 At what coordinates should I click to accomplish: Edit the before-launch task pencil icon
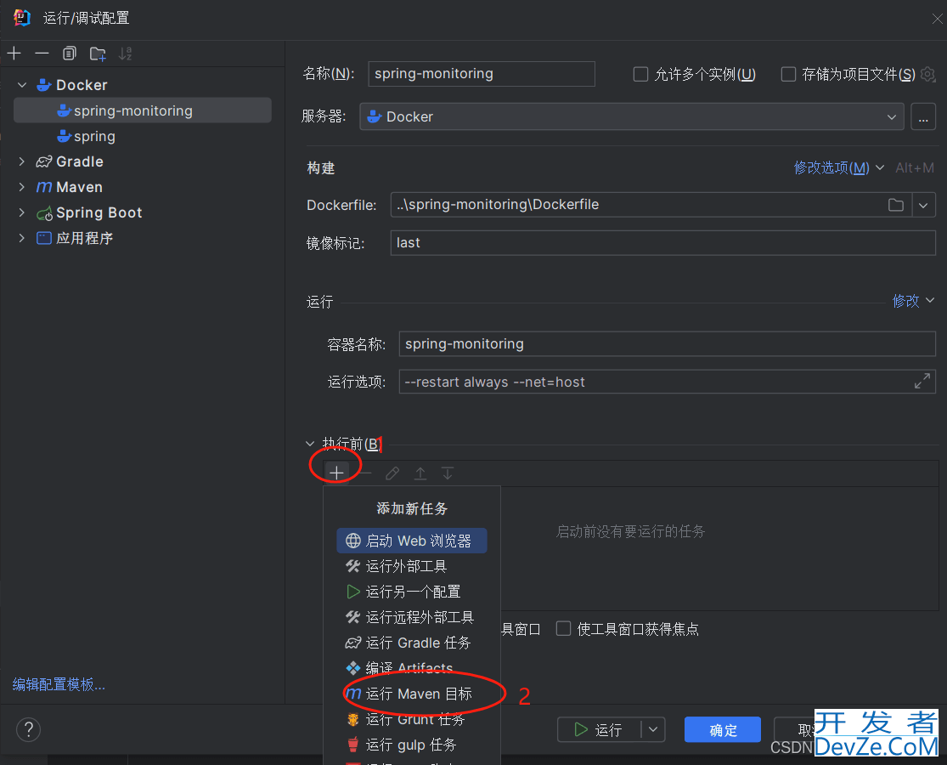tap(392, 473)
